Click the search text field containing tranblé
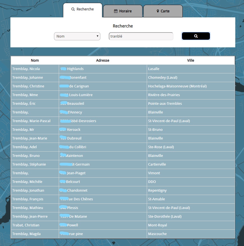 coord(141,36)
